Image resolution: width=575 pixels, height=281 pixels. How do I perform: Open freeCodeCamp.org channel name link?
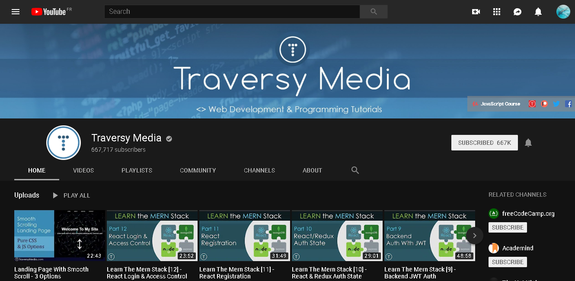(x=528, y=214)
